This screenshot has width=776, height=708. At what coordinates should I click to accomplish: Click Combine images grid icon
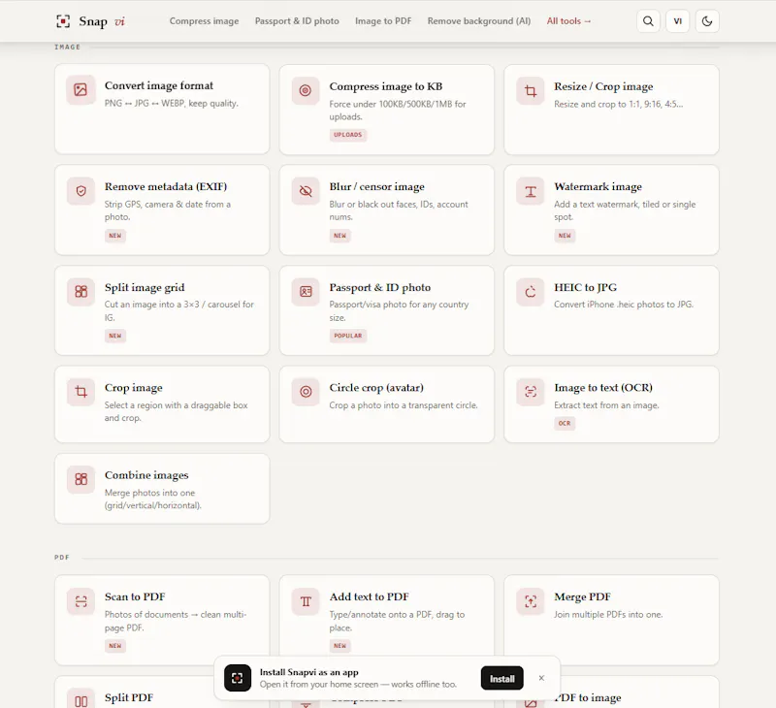pos(81,479)
